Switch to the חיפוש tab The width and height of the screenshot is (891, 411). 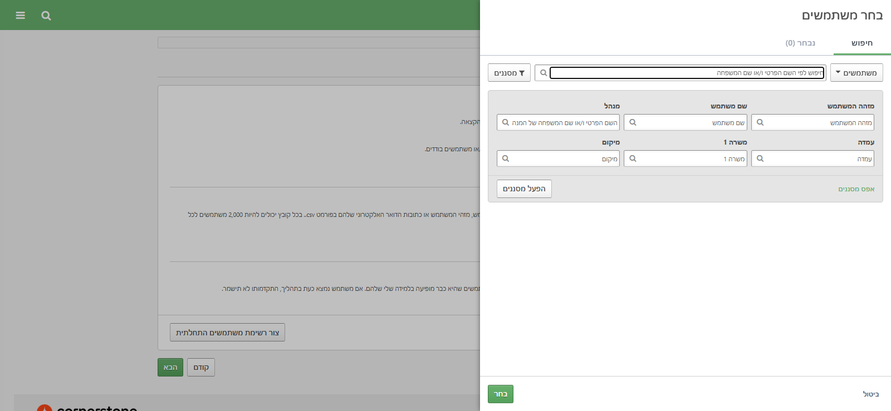[x=861, y=43]
